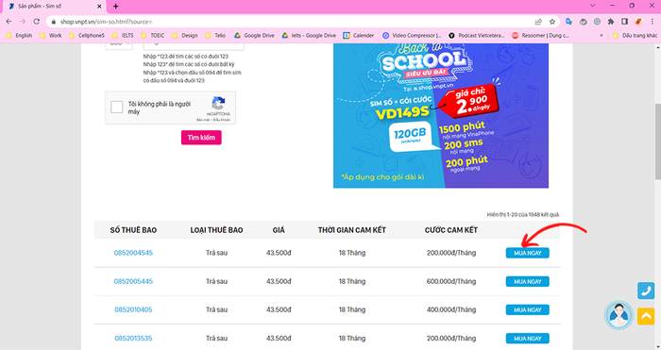Open the Resoomer bookmark
The width and height of the screenshot is (661, 350).
click(x=540, y=36)
